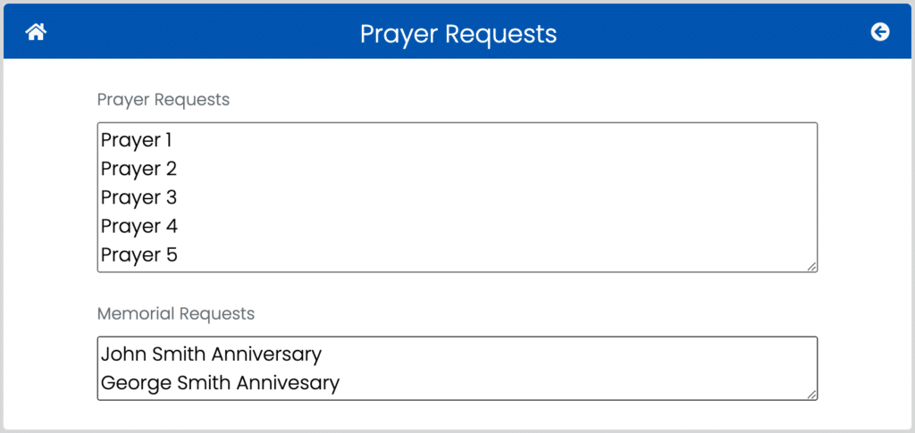
Task: Click the Prayer Requests page title
Action: click(x=458, y=34)
